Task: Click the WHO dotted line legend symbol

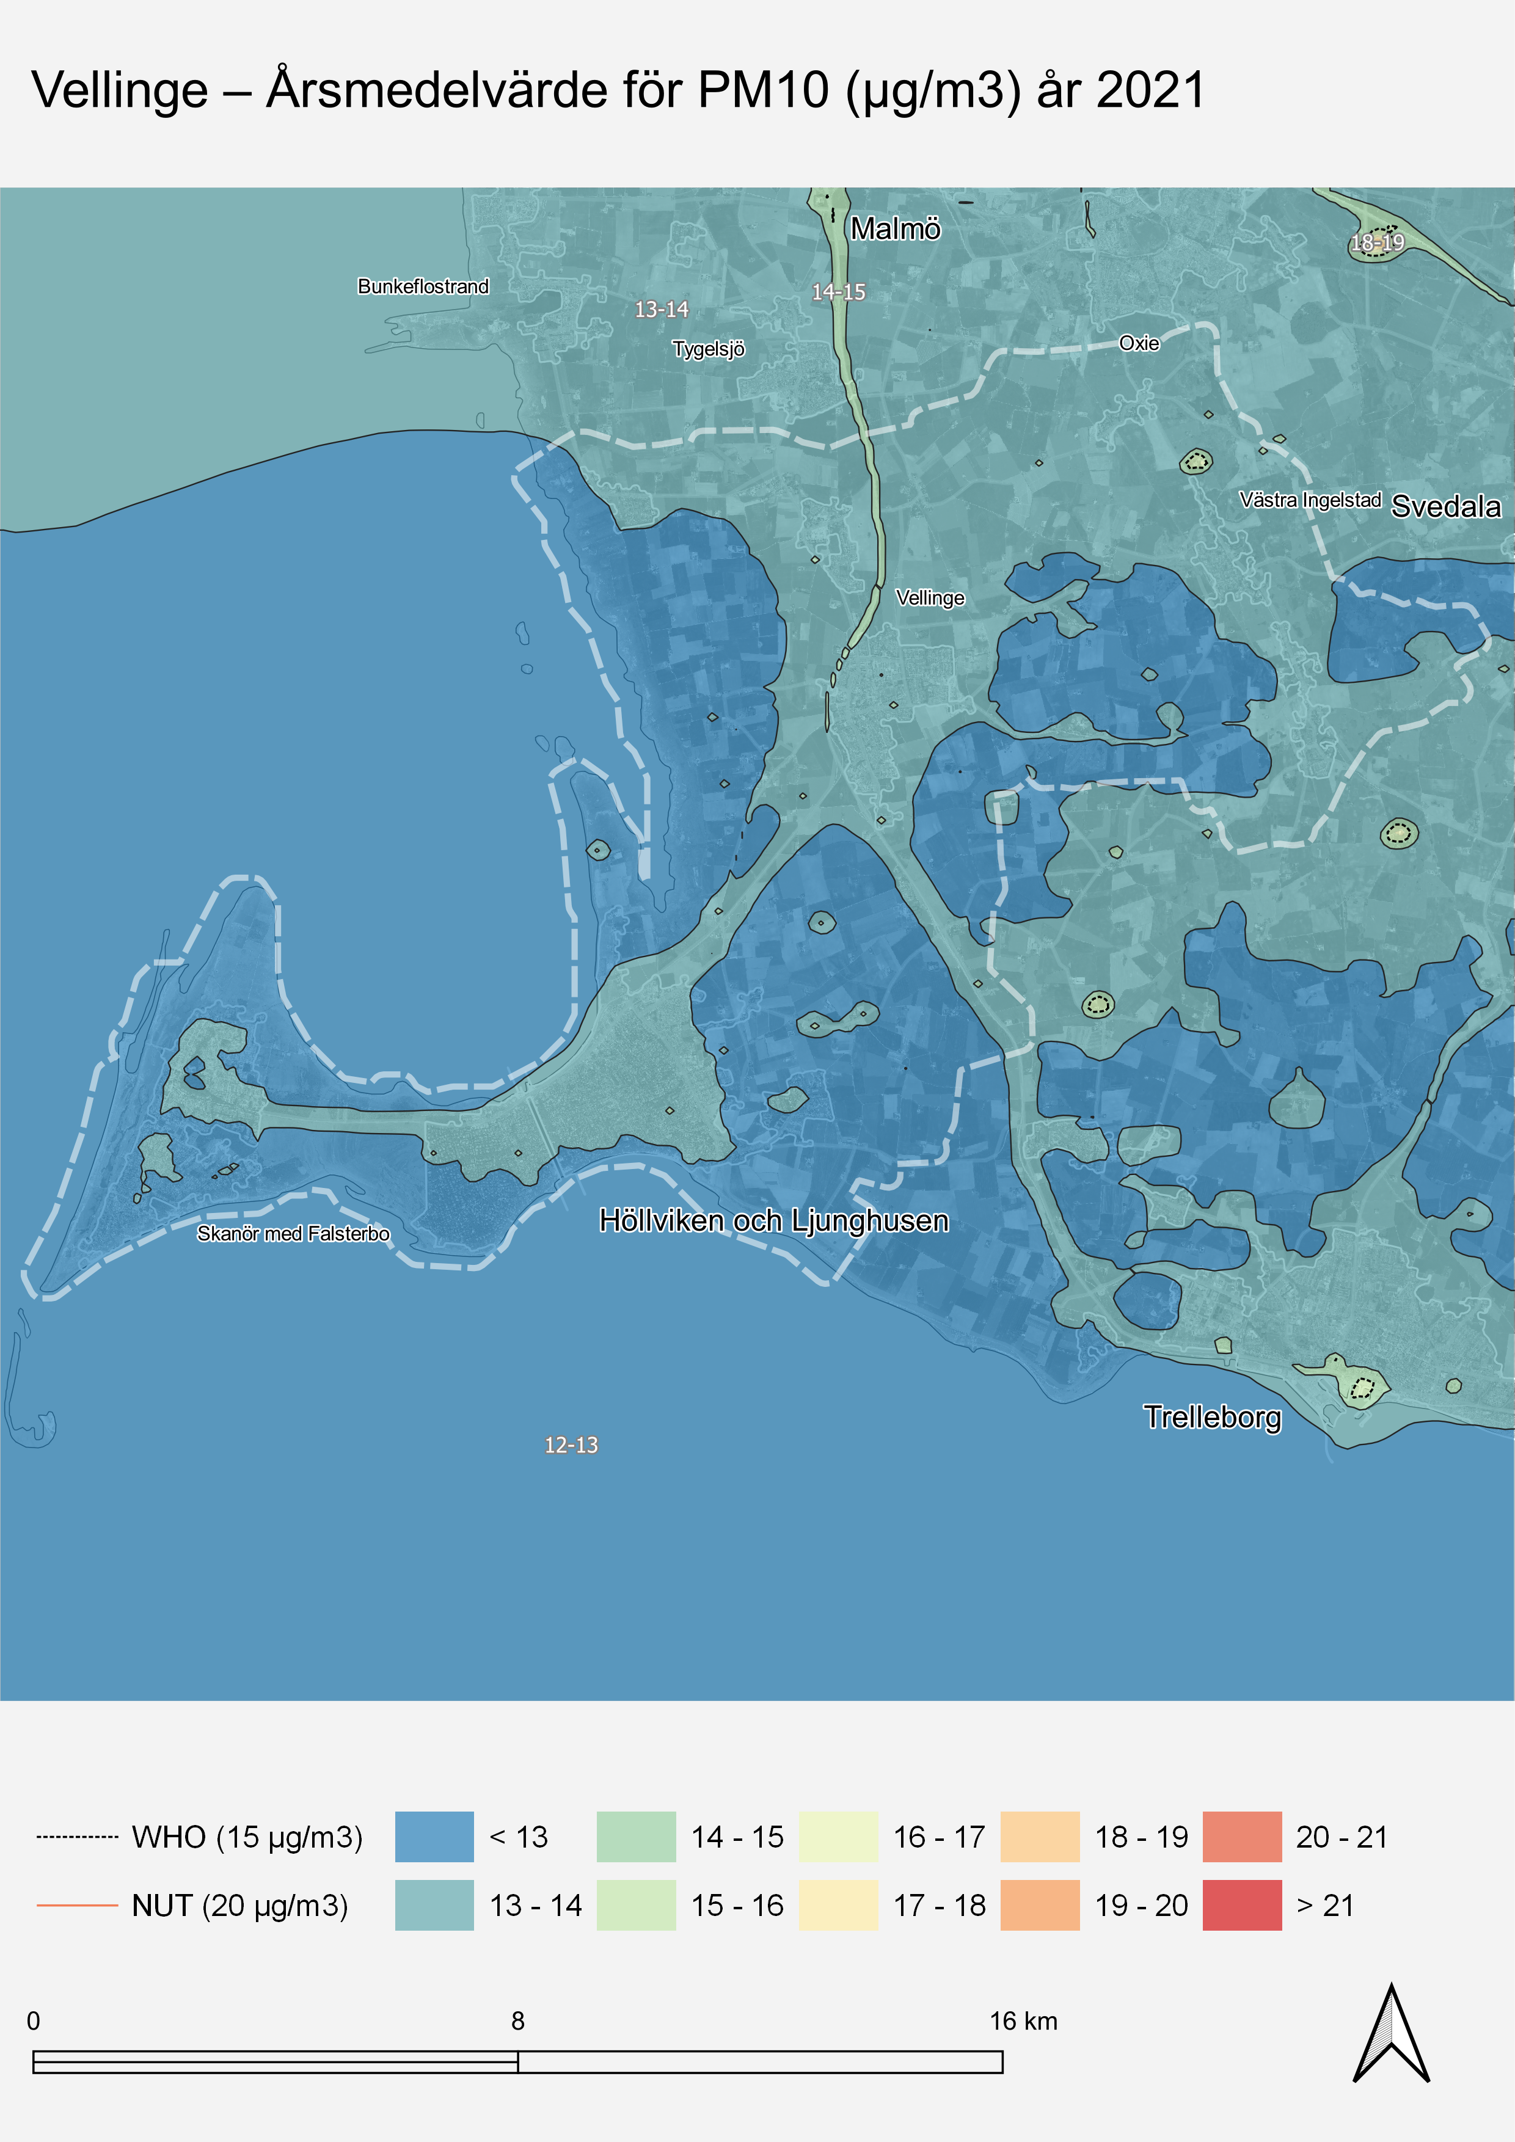Action: click(78, 1837)
